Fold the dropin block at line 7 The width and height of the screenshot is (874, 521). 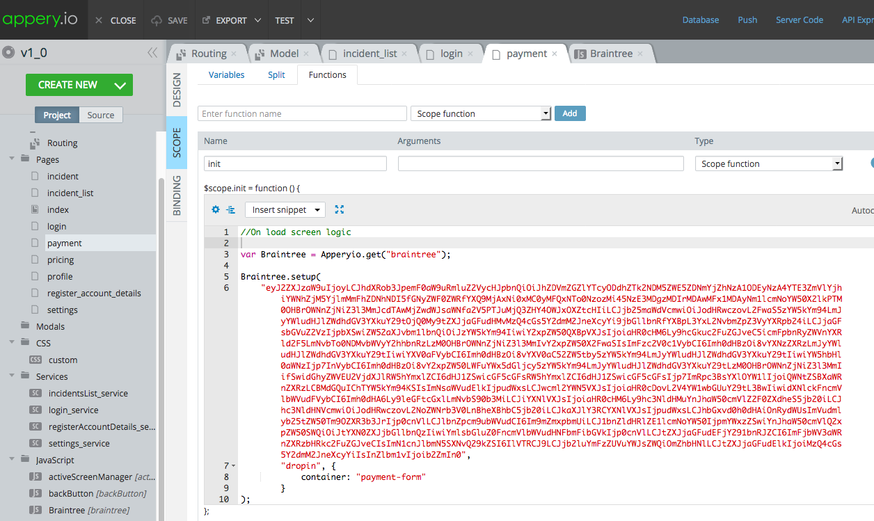pos(233,465)
